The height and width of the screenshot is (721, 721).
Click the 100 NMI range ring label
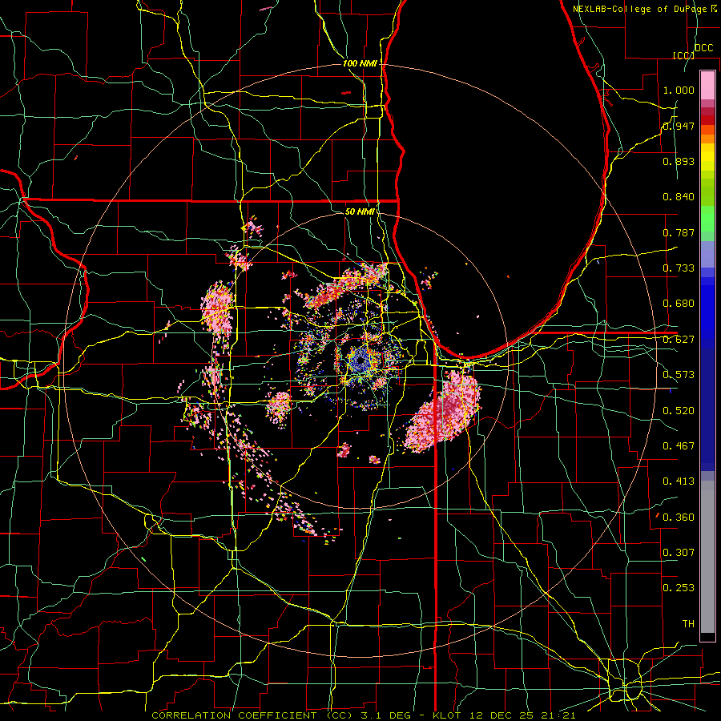[360, 63]
